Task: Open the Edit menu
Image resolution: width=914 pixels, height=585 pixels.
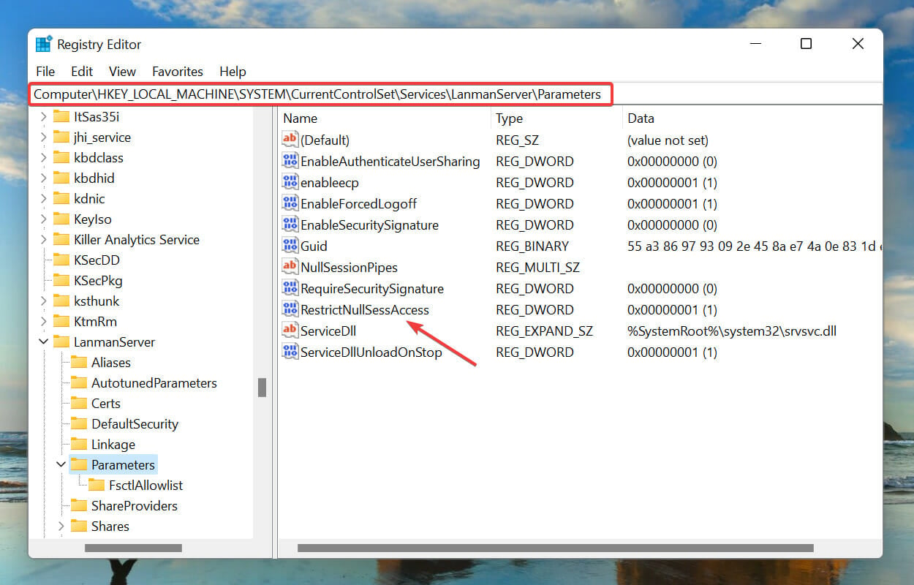Action: tap(82, 71)
